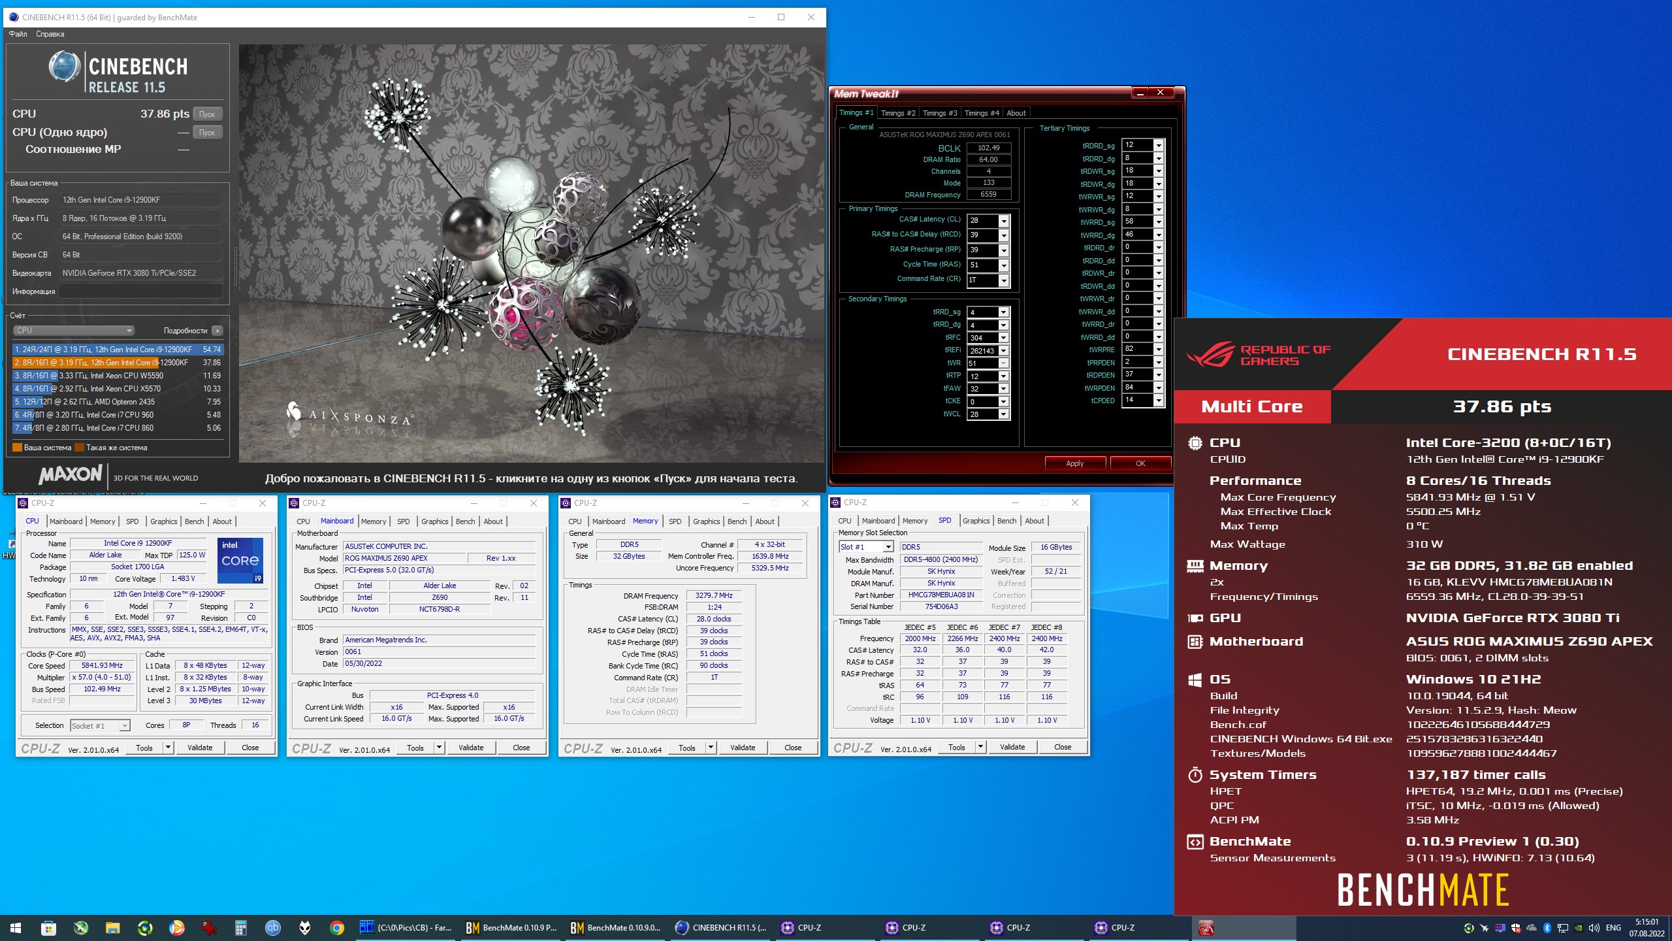Open the green circular arrows taskbar icon
The image size is (1672, 941).
(x=145, y=927)
